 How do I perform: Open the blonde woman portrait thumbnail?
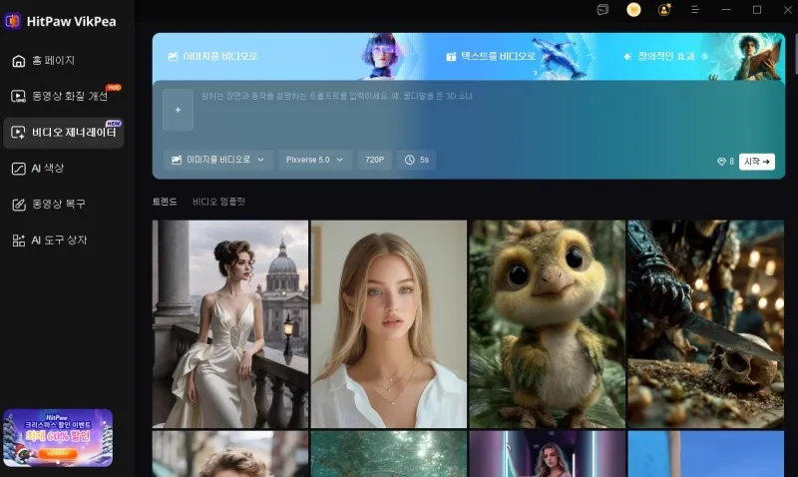(x=389, y=323)
